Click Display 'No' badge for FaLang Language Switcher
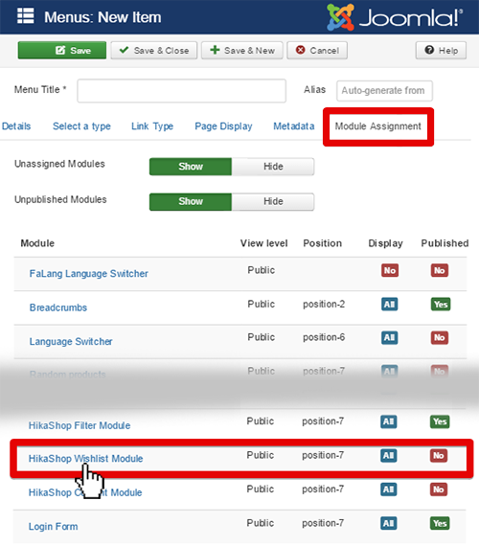Image resolution: width=479 pixels, height=546 pixels. pyautogui.click(x=390, y=270)
